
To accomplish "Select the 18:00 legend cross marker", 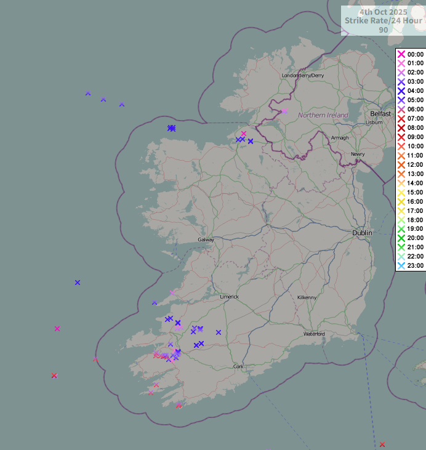I will point(401,220).
